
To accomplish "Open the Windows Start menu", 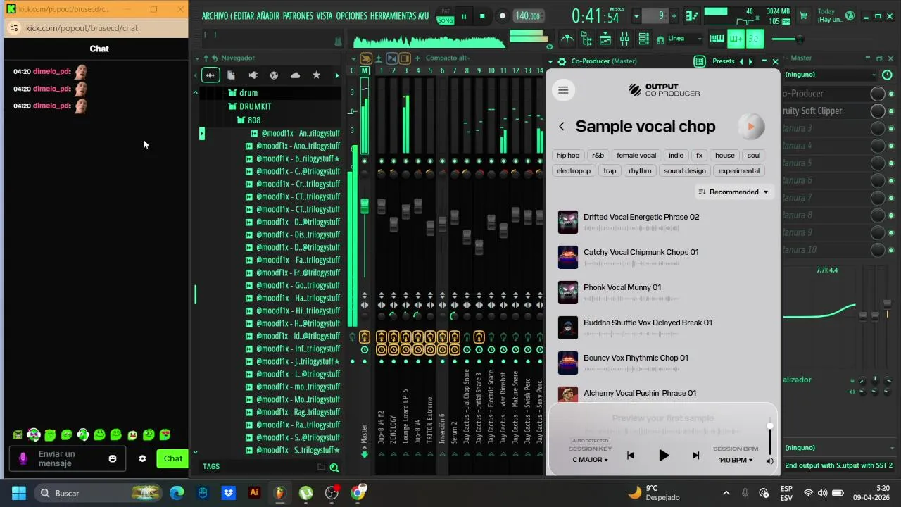I will coord(19,493).
